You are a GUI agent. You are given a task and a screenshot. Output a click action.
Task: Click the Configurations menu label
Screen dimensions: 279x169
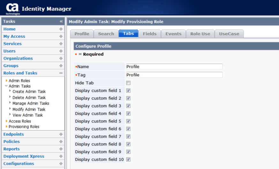point(19,164)
